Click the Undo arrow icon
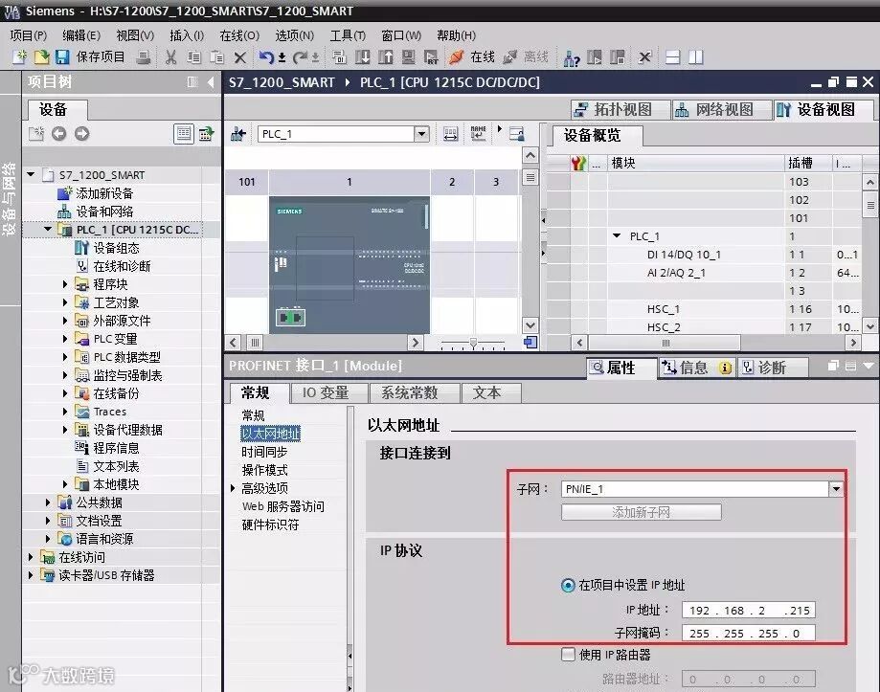 pos(266,56)
